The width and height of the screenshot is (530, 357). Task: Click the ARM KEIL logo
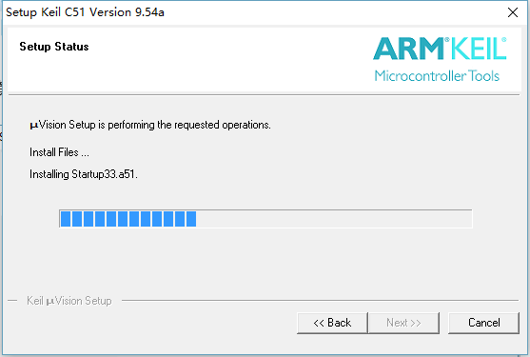tap(440, 59)
